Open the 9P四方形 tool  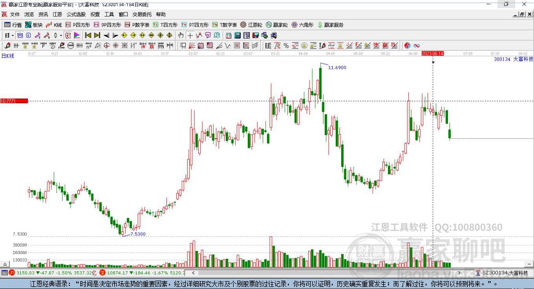tap(107, 25)
